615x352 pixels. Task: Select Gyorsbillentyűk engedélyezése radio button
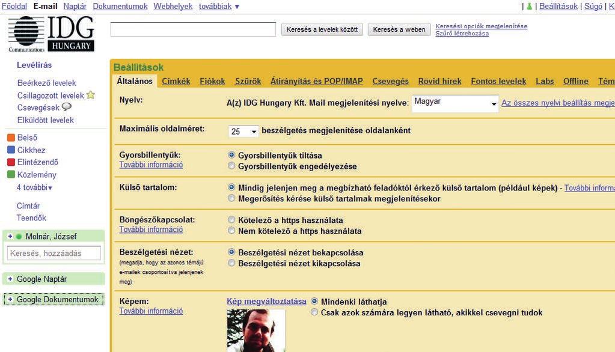click(x=231, y=166)
